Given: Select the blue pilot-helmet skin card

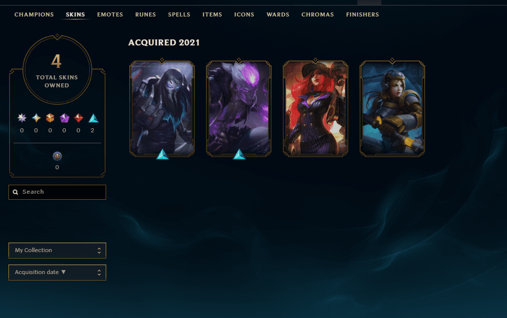Looking at the screenshot, I should [392, 108].
